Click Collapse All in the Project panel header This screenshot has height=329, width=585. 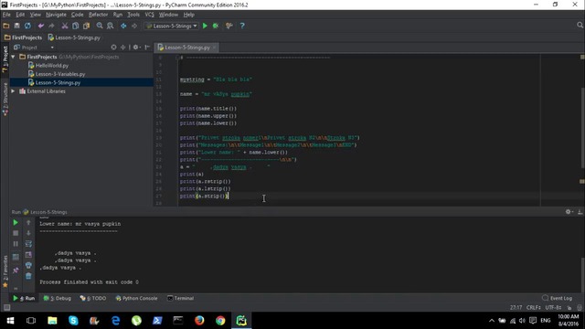point(122,48)
